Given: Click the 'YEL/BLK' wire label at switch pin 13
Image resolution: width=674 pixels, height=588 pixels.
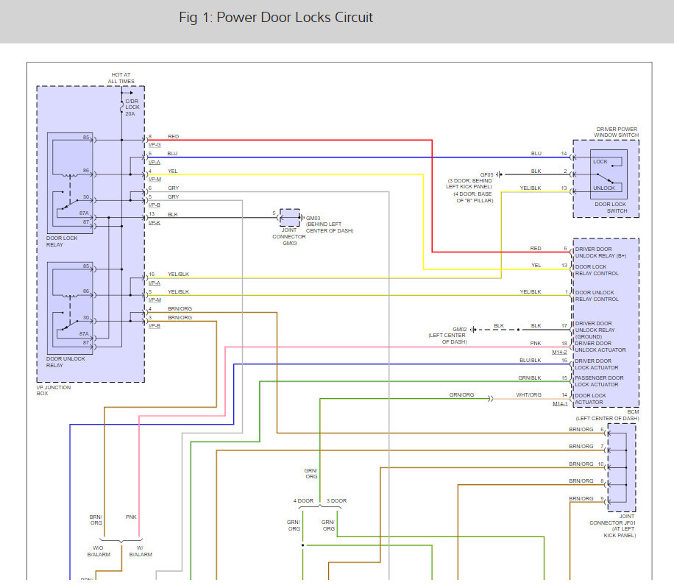Looking at the screenshot, I should (531, 188).
